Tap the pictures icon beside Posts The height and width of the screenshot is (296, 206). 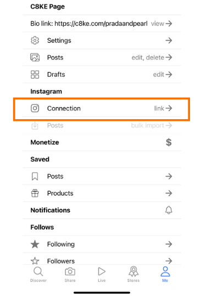(35, 57)
